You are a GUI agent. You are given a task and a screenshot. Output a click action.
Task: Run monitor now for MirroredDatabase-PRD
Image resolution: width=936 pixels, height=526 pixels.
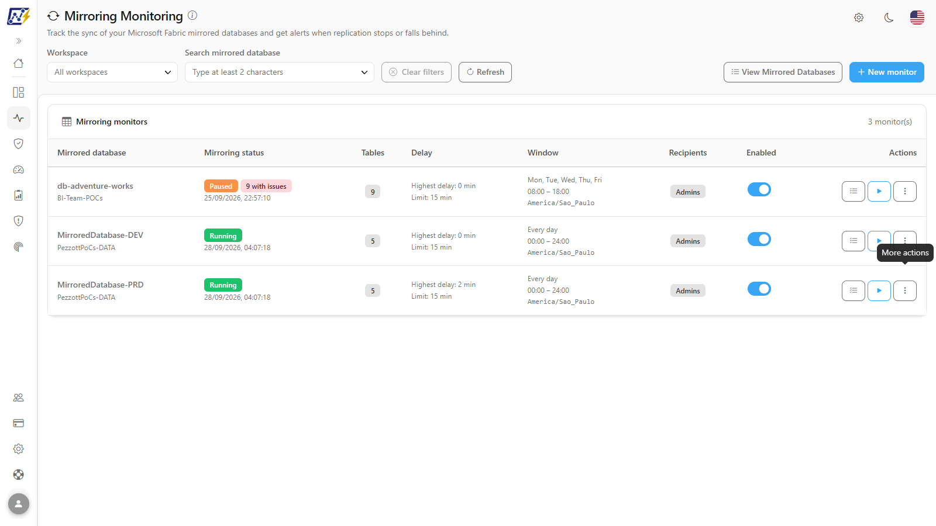point(879,290)
